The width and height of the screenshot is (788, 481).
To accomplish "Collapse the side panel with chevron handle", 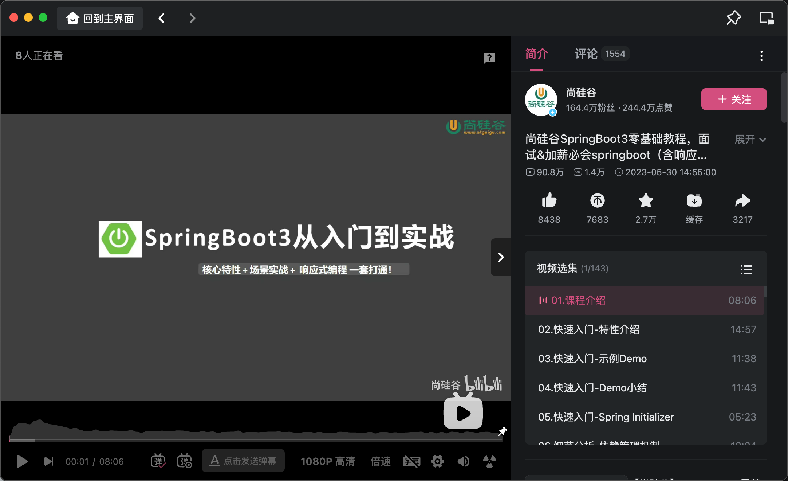I will pos(501,257).
